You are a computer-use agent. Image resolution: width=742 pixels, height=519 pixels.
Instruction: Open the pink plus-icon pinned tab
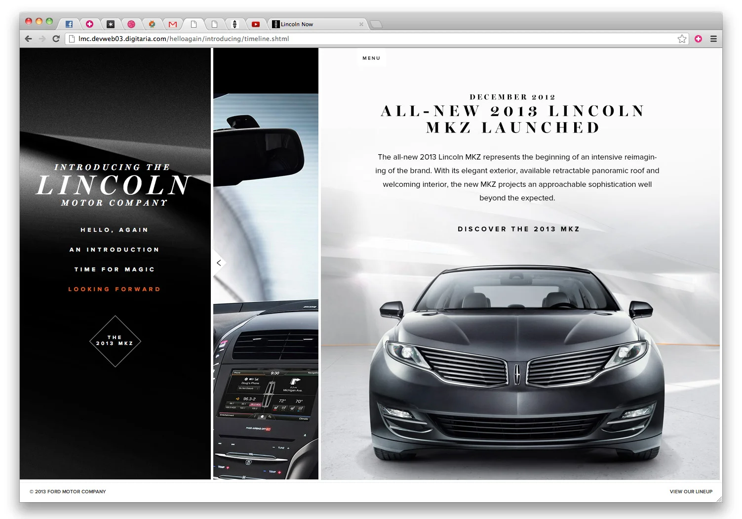pyautogui.click(x=89, y=24)
